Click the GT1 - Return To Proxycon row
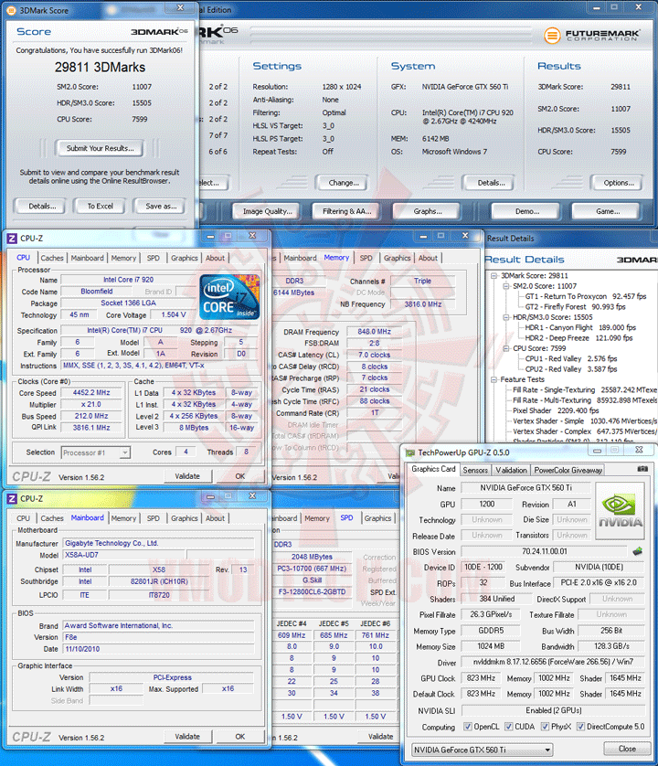Image resolution: width=658 pixels, height=766 pixels. click(585, 296)
